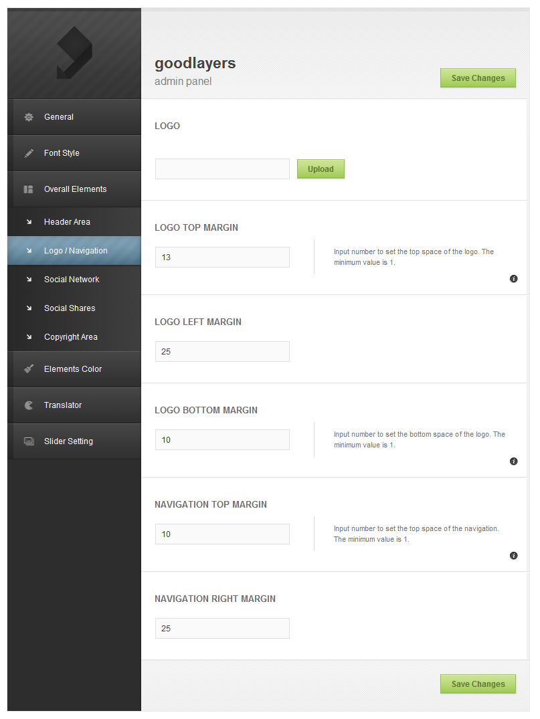Click the Navigation Right Margin input field

222,628
